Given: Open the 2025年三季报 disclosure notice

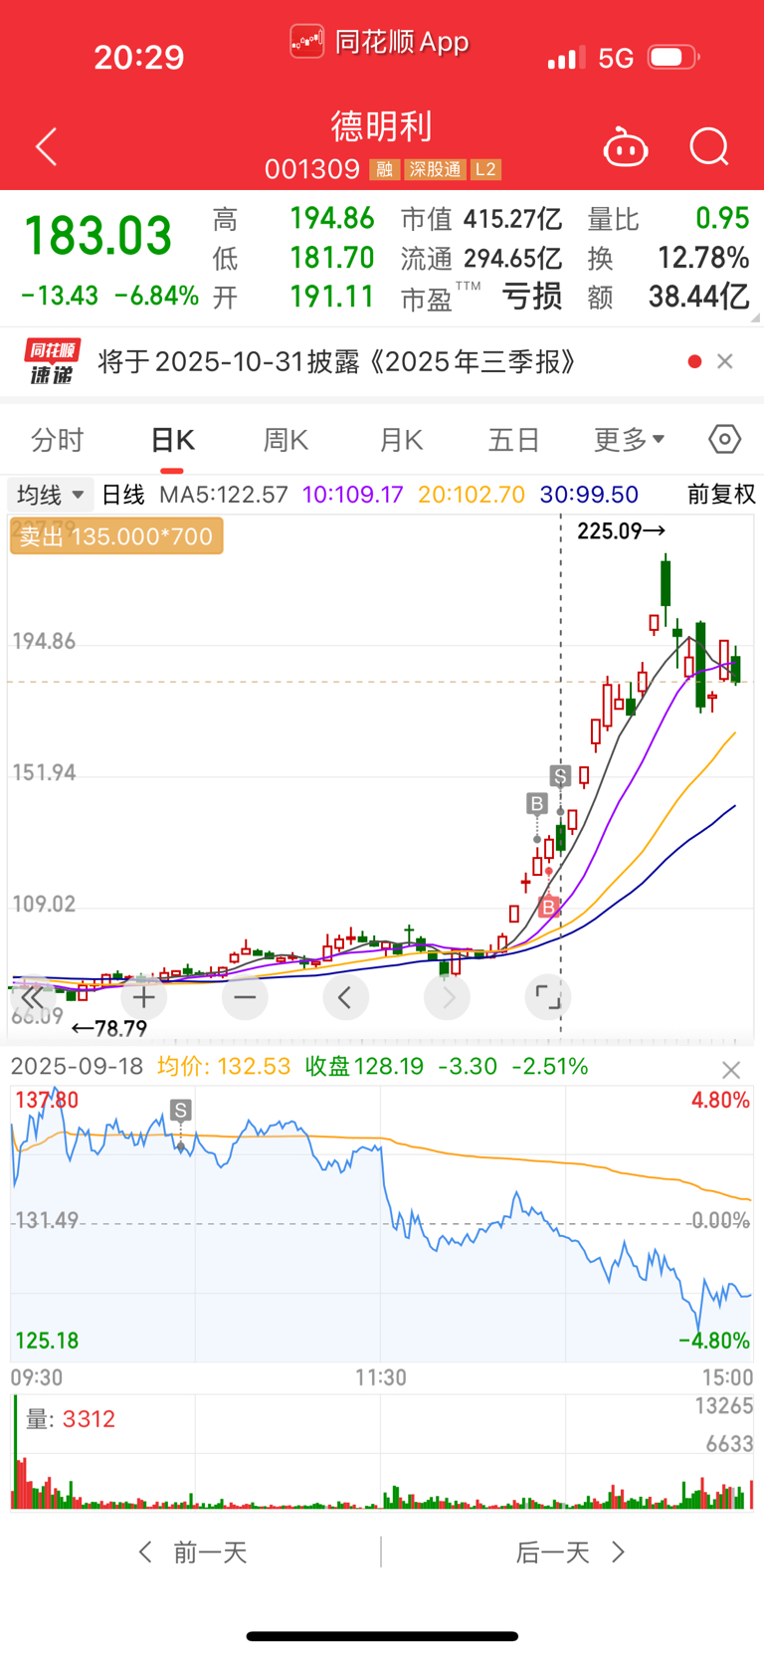Looking at the screenshot, I should 337,361.
